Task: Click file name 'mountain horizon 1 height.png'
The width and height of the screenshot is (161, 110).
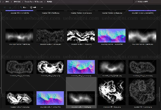Action: [x=143, y=44]
